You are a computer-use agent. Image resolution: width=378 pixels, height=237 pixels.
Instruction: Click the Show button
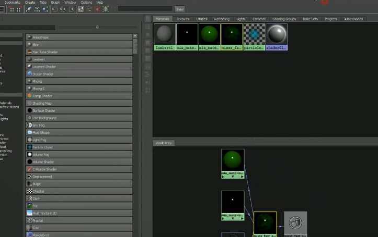click(179, 9)
